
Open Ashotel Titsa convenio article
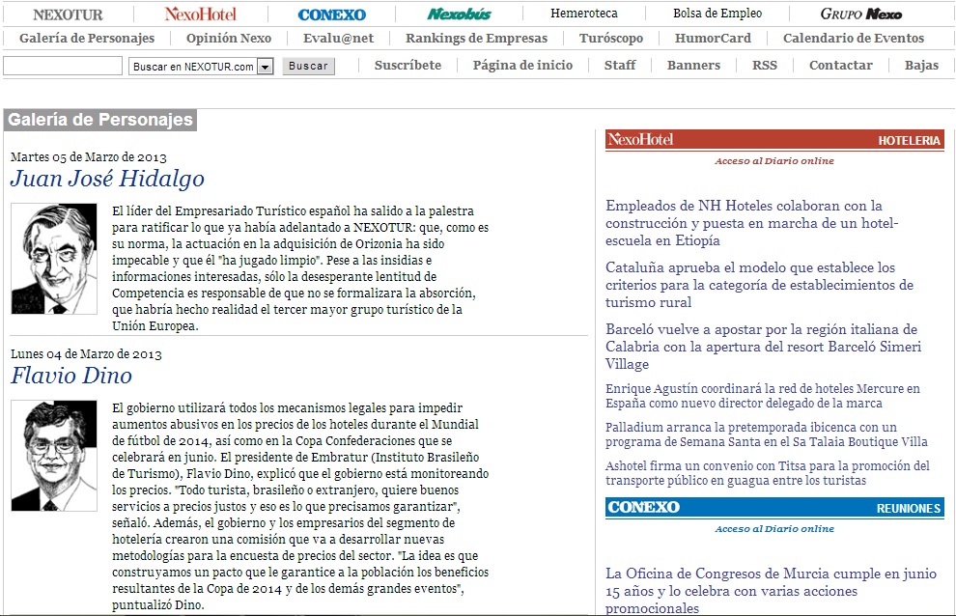(x=768, y=473)
